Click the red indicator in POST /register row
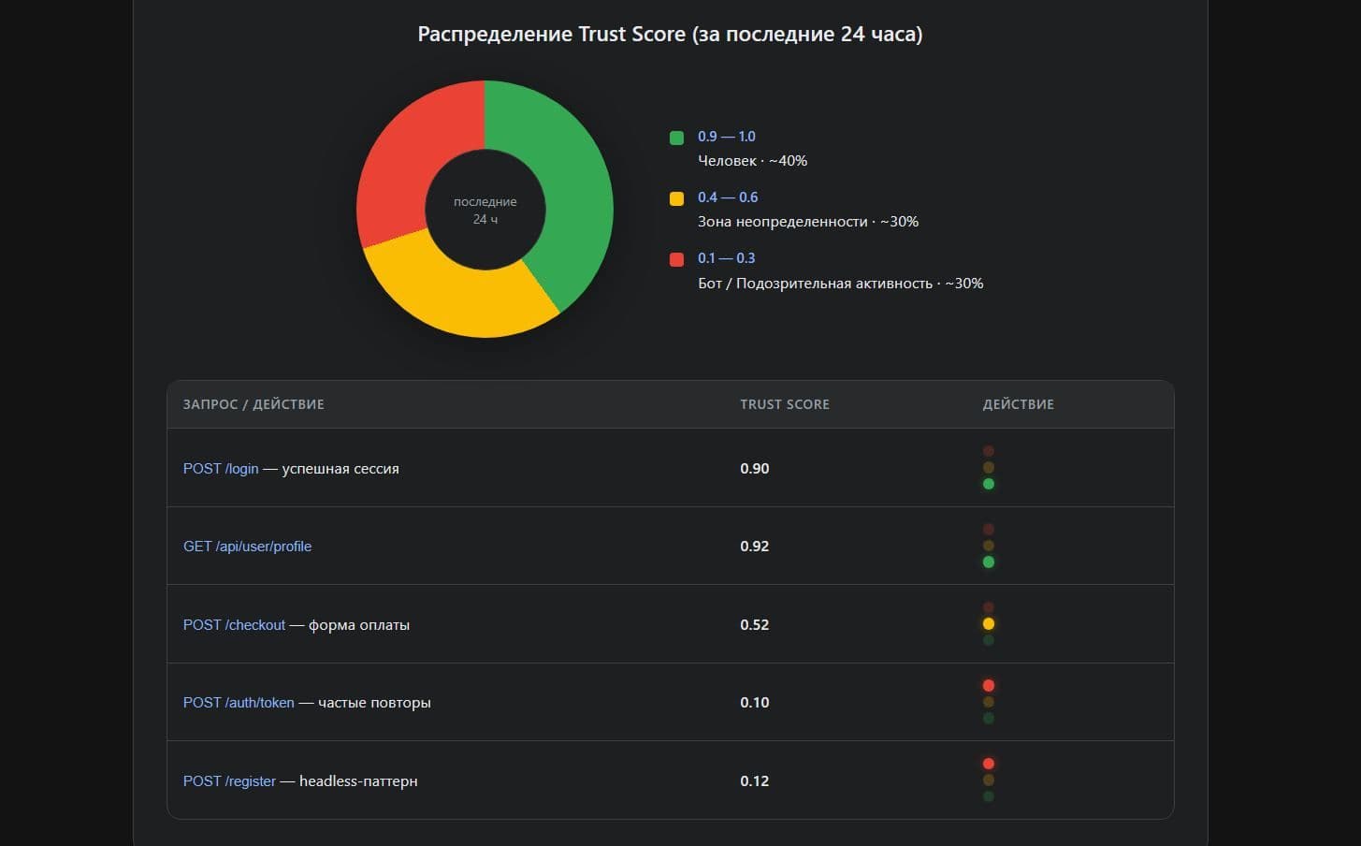Image resolution: width=1361 pixels, height=846 pixels. [988, 764]
